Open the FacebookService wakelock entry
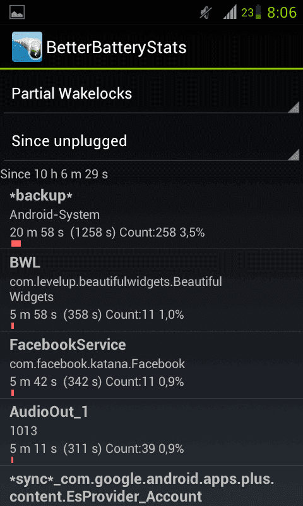303x506 pixels. (151, 364)
